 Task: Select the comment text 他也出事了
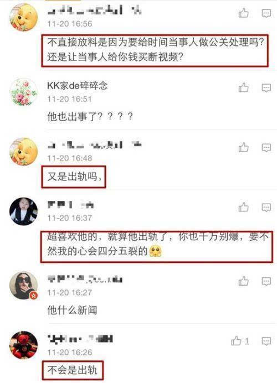point(73,117)
